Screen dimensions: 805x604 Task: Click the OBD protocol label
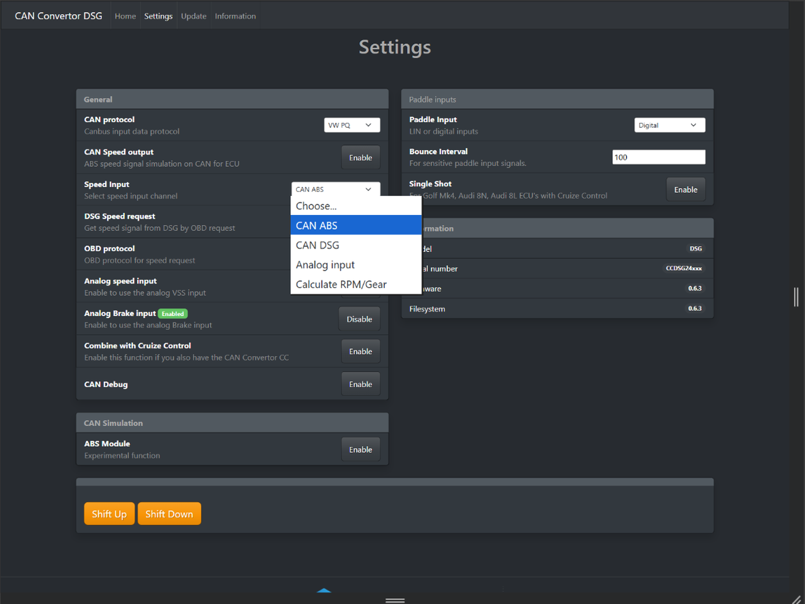pyautogui.click(x=109, y=249)
